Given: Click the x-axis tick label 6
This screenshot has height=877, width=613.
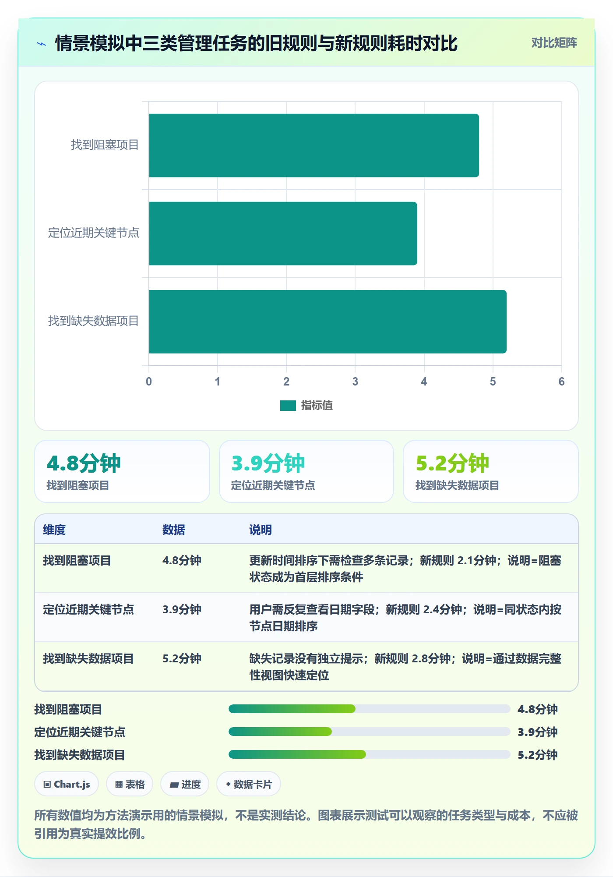Looking at the screenshot, I should 561,382.
